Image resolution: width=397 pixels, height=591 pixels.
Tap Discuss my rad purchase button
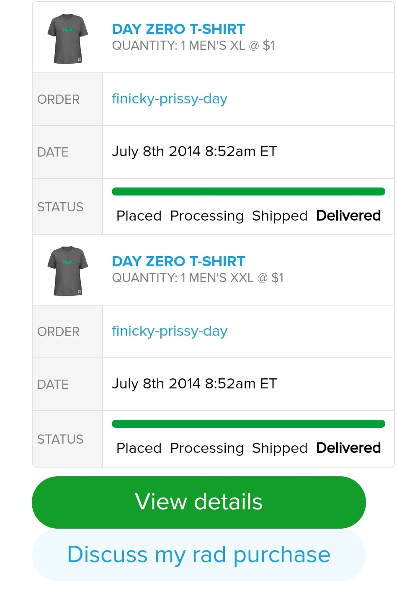pyautogui.click(x=198, y=555)
